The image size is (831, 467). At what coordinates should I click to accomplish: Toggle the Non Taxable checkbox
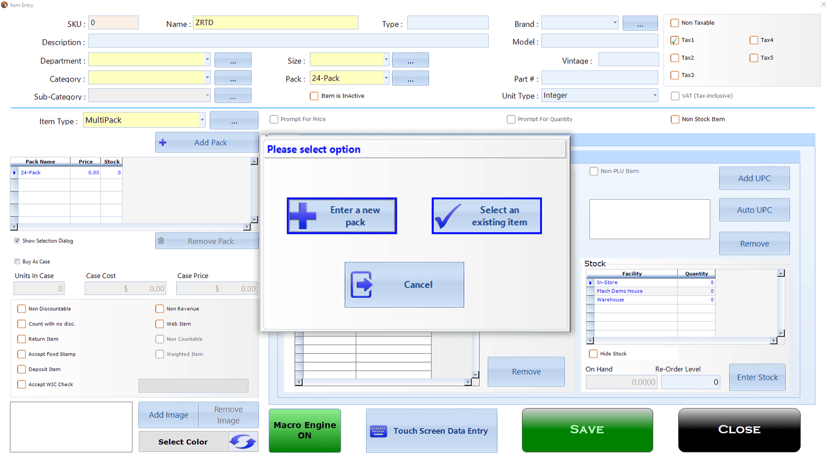[x=675, y=23]
